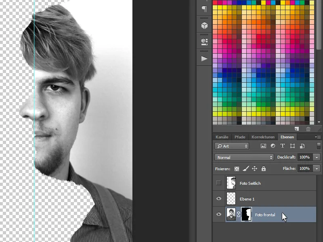
Task: Filter layers by type layers icon
Action: coord(282,146)
